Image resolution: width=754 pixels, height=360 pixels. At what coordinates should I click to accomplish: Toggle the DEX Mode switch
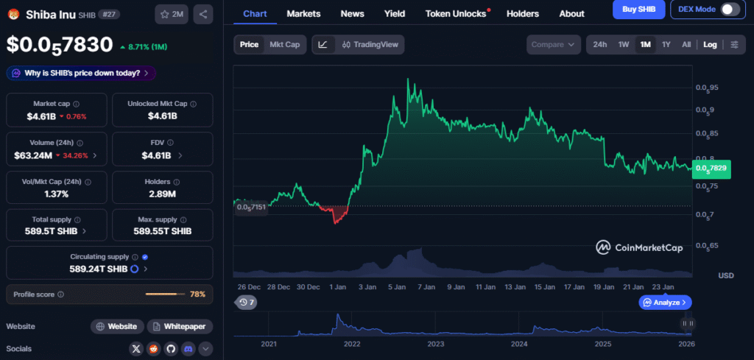730,9
